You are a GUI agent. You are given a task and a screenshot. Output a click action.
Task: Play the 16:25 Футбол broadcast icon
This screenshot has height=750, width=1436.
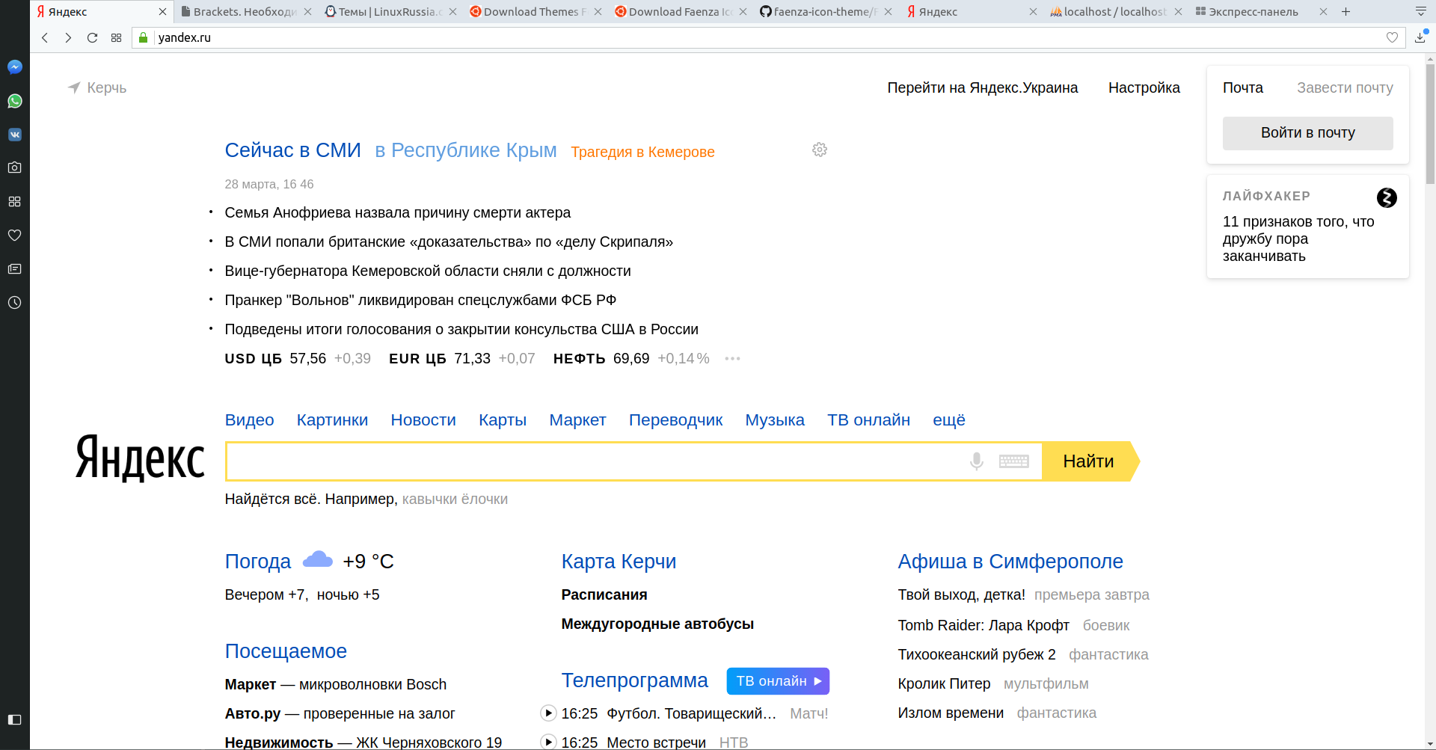548,713
